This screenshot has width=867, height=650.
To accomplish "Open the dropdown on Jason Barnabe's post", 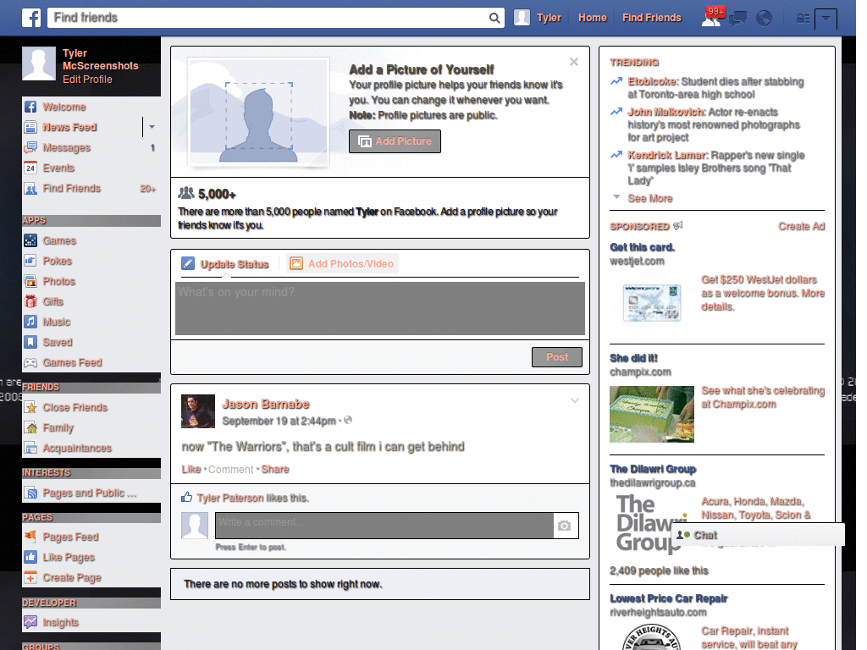I will coord(575,400).
